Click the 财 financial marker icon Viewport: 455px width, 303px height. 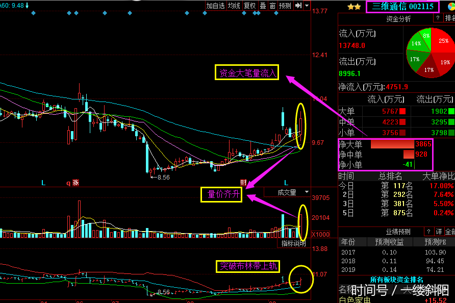pos(243,183)
